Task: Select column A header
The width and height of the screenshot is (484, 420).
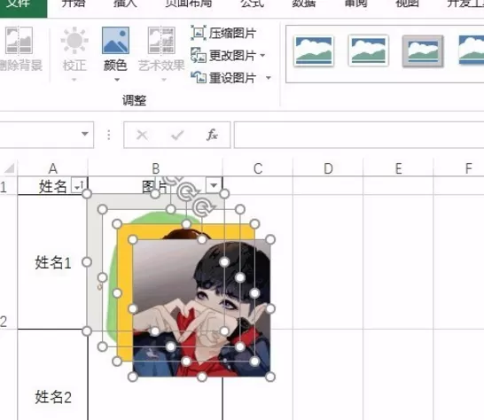Action: [x=53, y=168]
